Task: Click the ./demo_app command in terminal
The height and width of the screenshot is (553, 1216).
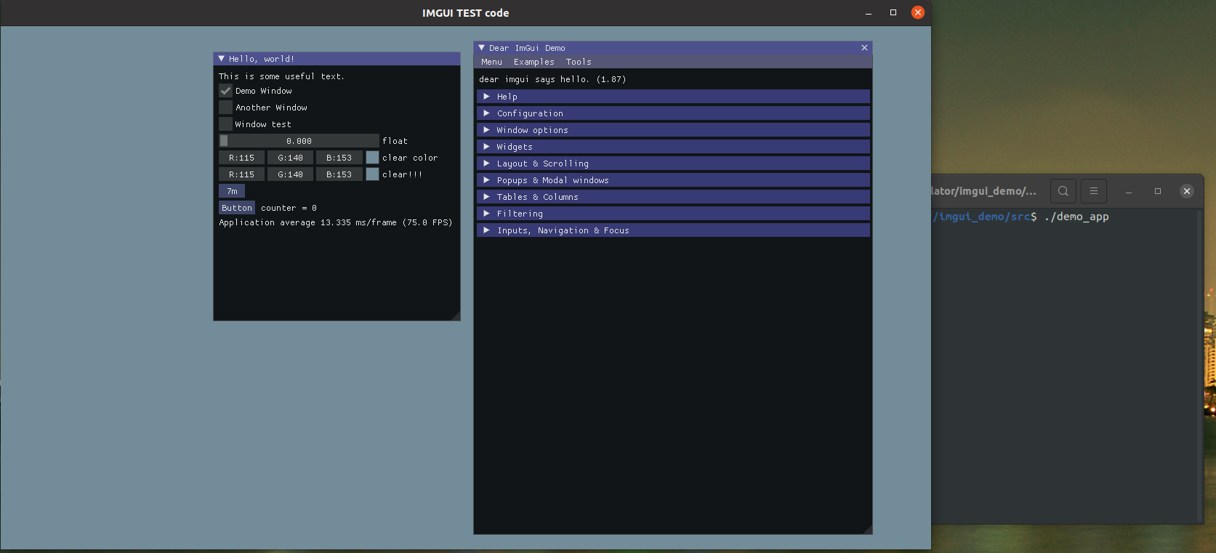Action: point(1076,217)
